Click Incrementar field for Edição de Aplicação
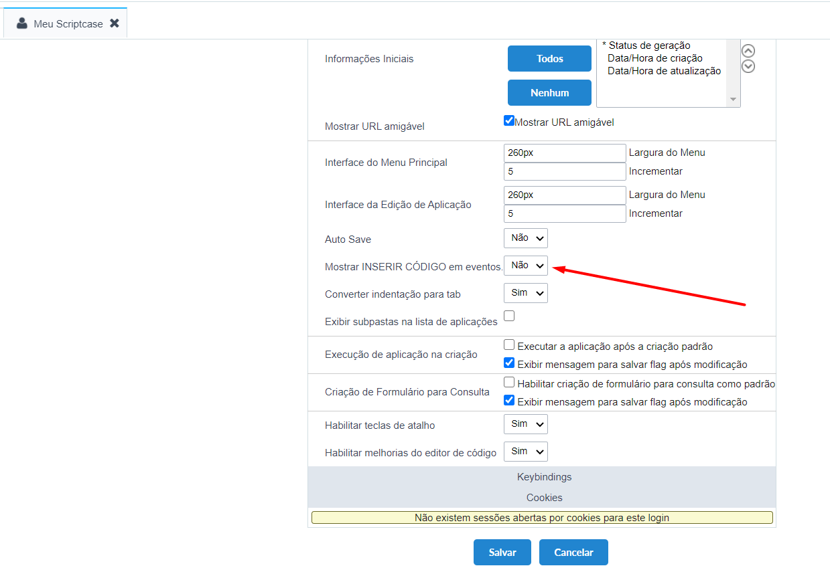The height and width of the screenshot is (570, 830). click(x=565, y=213)
